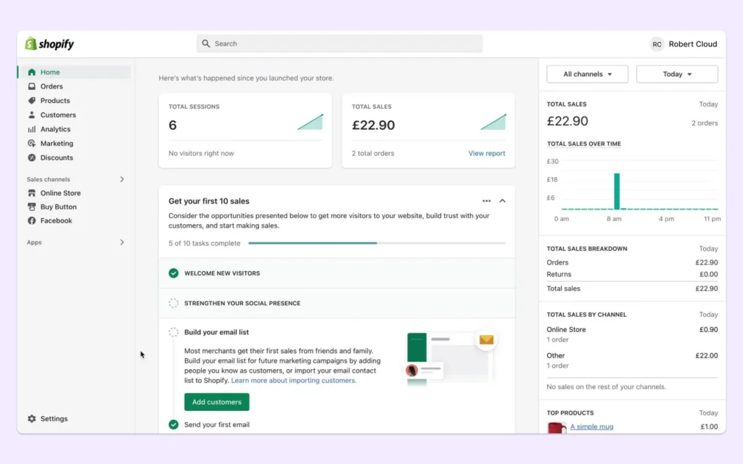Viewport: 743px width, 464px height.
Task: Click the Build your email list heading
Action: 216,332
